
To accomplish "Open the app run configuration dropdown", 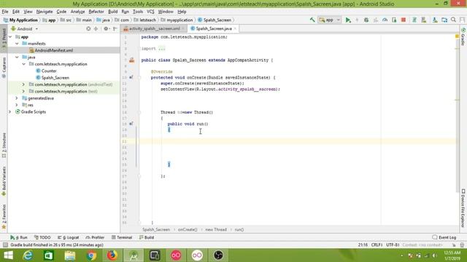I will click(330, 20).
